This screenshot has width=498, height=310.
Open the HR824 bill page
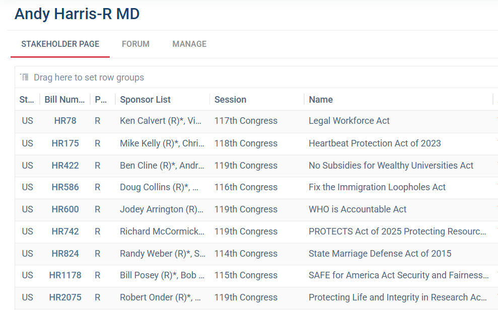[x=65, y=254]
